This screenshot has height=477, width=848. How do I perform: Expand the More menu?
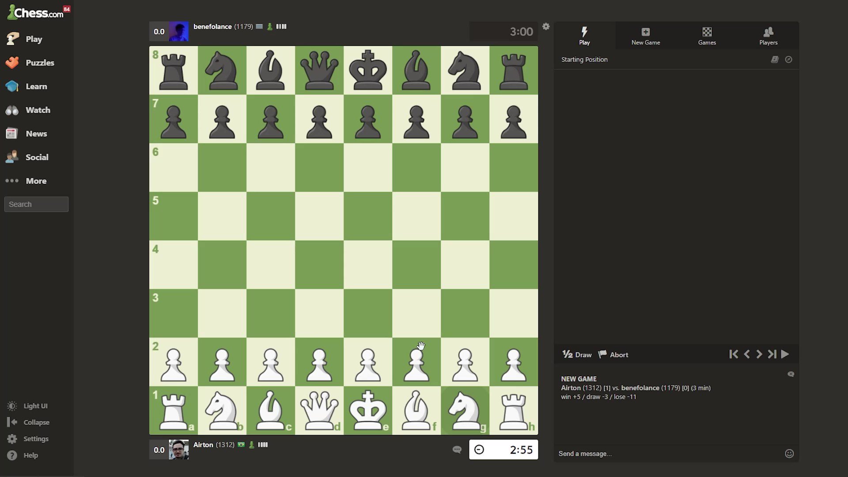point(26,181)
